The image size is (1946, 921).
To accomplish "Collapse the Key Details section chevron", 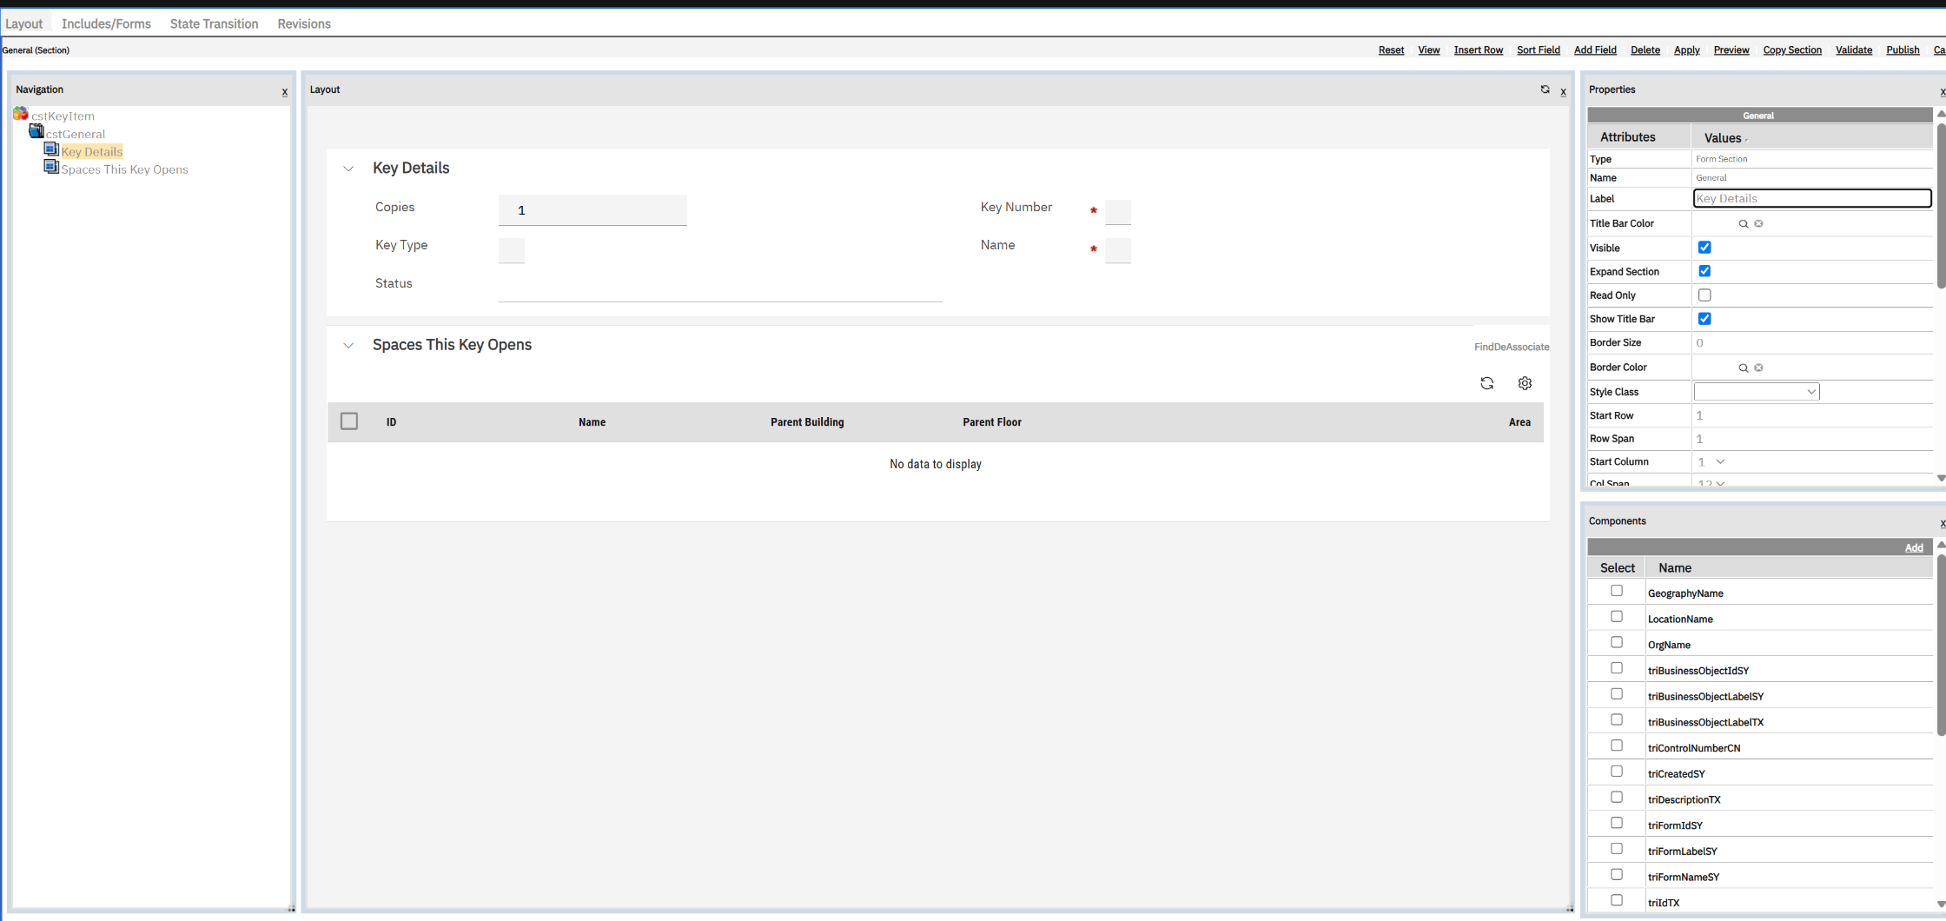I will pos(348,169).
